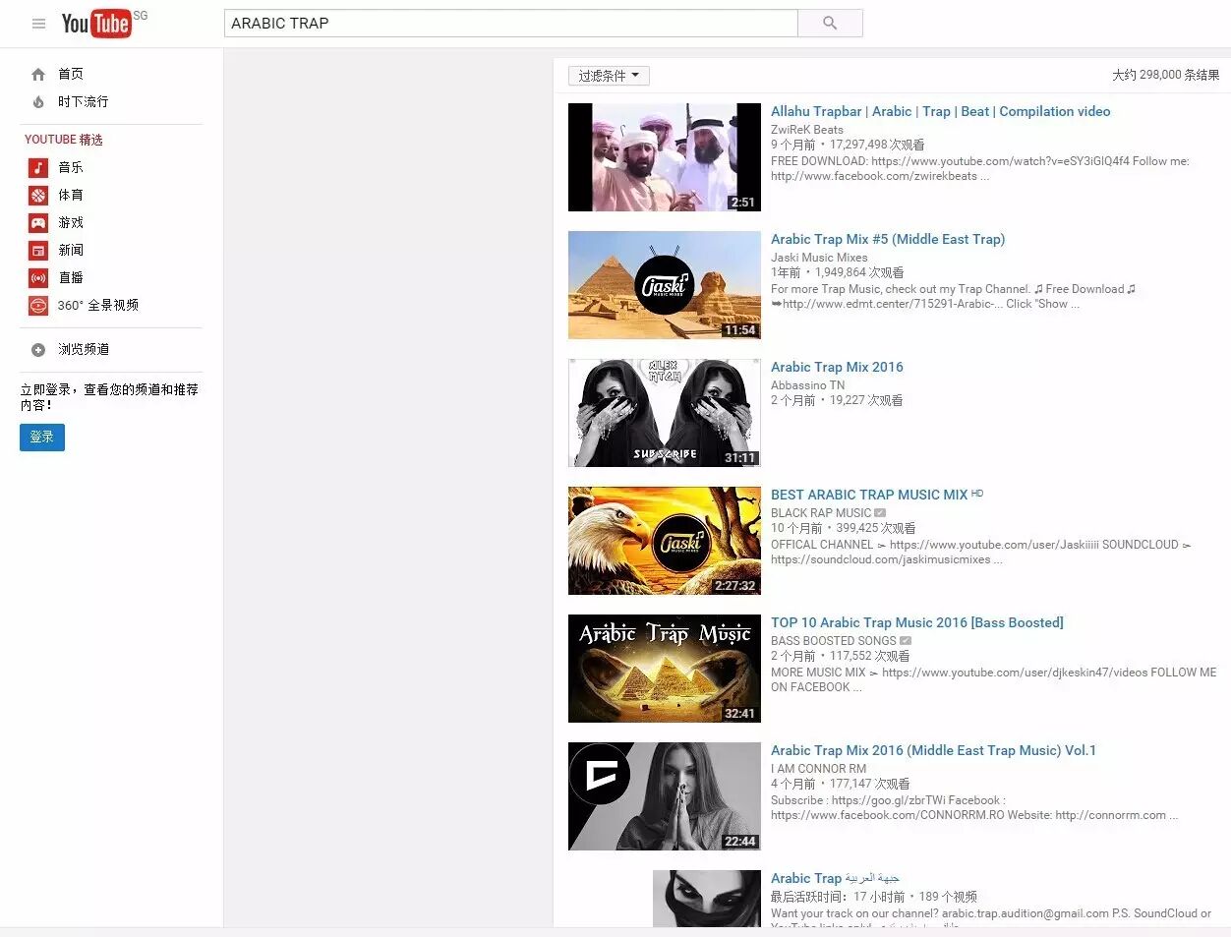The height and width of the screenshot is (937, 1231).
Task: Click the verified badge next to BASS BOOSTED SONGS
Action: [x=906, y=641]
